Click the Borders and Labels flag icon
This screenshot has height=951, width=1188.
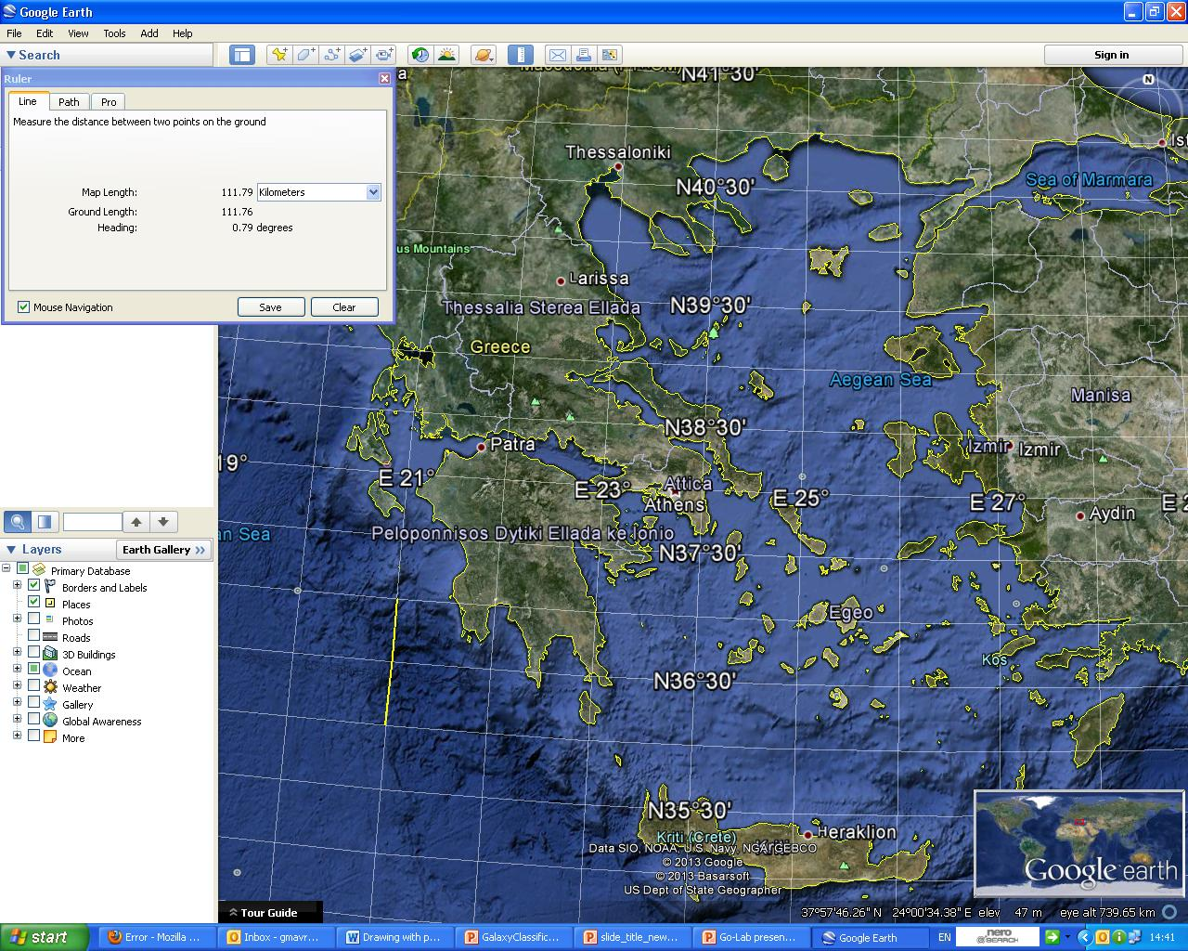pyautogui.click(x=49, y=587)
